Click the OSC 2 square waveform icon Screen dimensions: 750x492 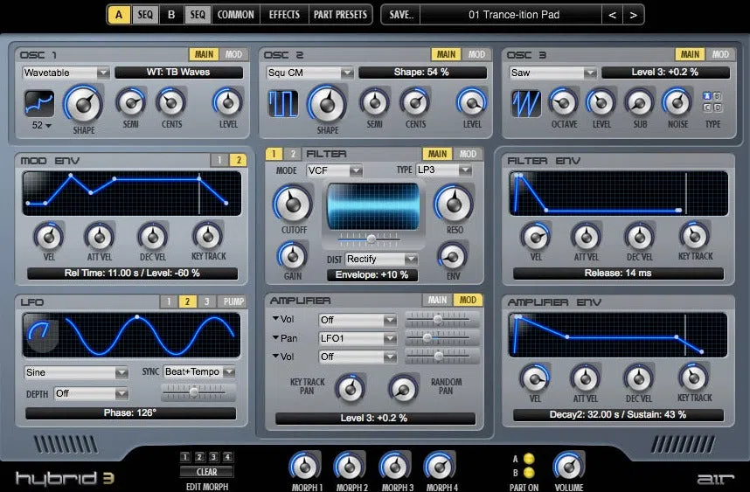pos(282,103)
